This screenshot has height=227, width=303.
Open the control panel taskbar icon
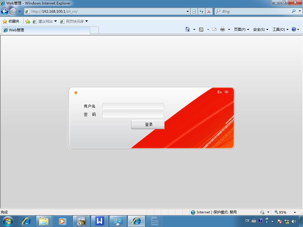[x=118, y=221]
